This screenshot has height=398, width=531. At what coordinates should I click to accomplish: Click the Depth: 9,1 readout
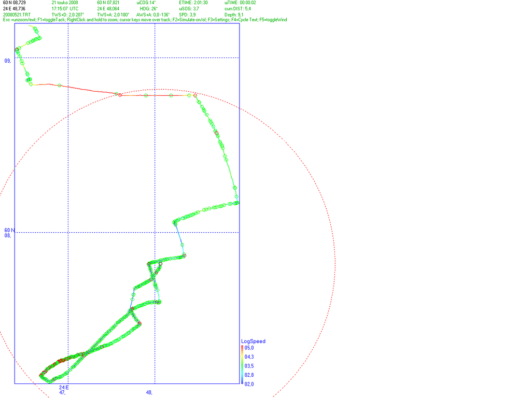234,15
